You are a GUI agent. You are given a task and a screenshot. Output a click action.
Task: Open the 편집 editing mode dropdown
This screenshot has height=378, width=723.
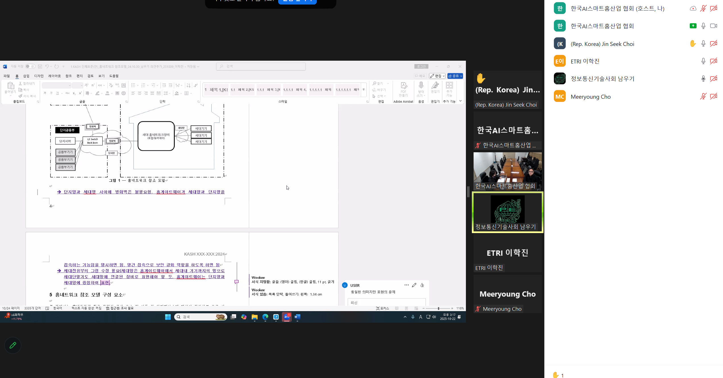point(437,76)
